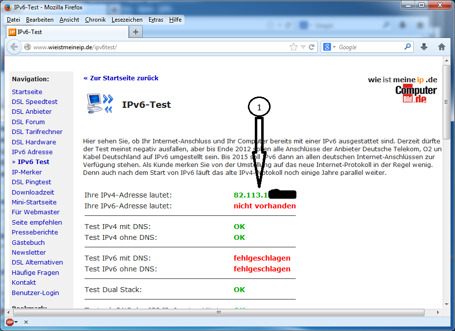Close the add-on bar with the x
This screenshot has height=331, width=455.
pos(26,322)
